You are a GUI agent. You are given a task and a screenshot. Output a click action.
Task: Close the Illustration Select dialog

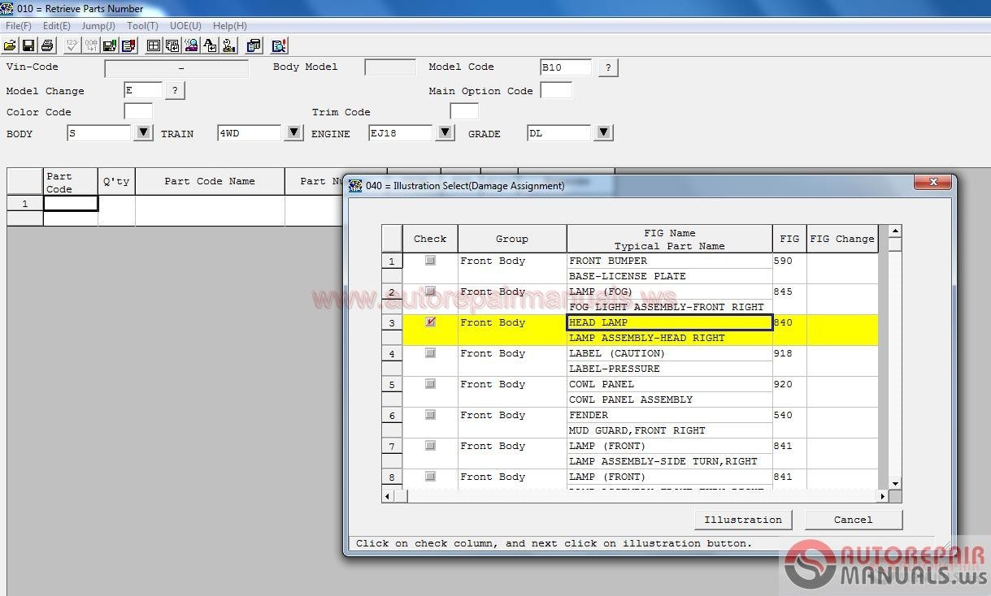point(932,183)
